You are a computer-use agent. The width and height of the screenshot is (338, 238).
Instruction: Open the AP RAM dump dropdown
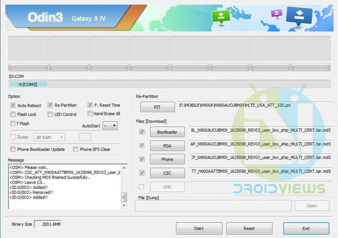click(49, 138)
